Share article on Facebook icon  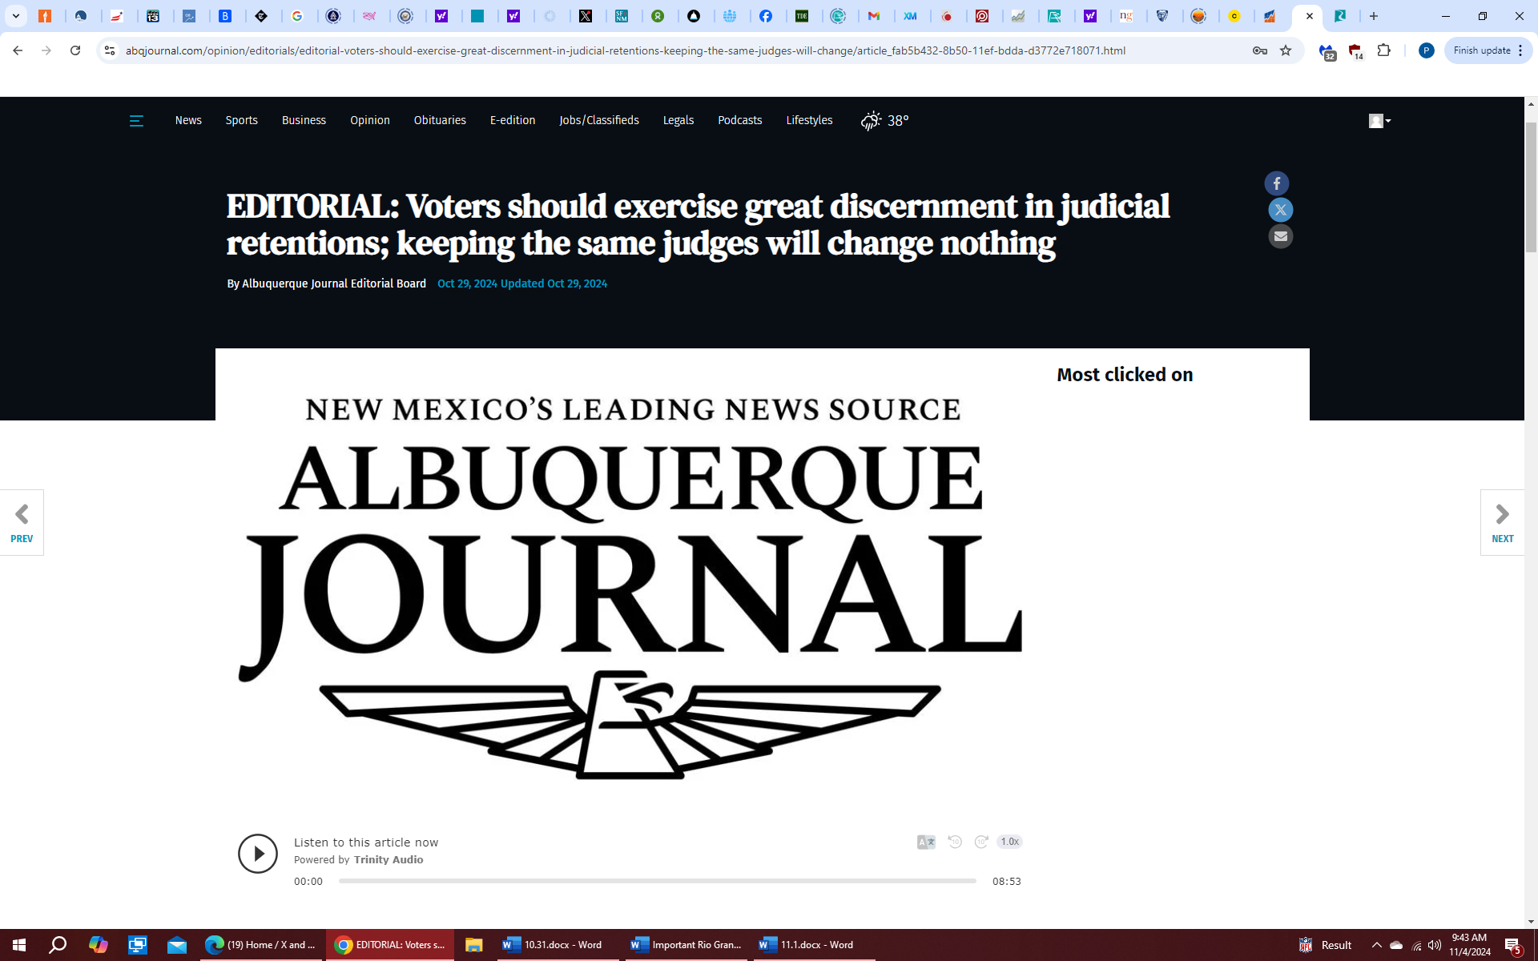(x=1277, y=183)
